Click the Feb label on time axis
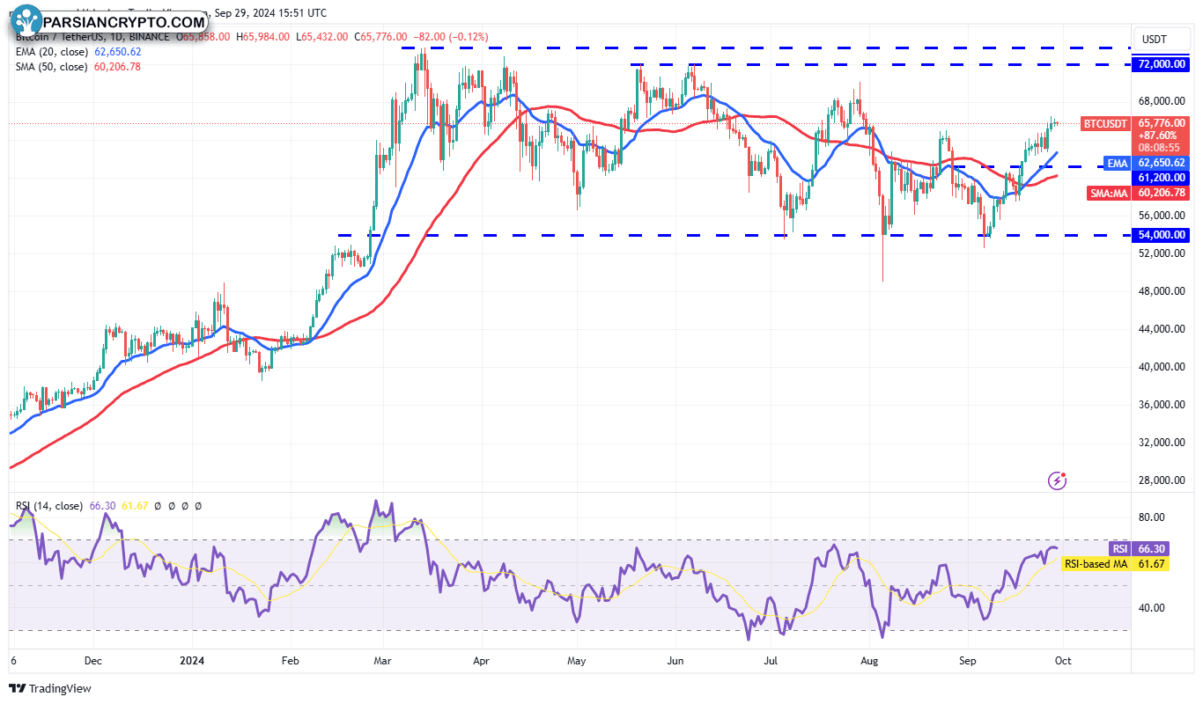1203x704 pixels. tap(291, 659)
